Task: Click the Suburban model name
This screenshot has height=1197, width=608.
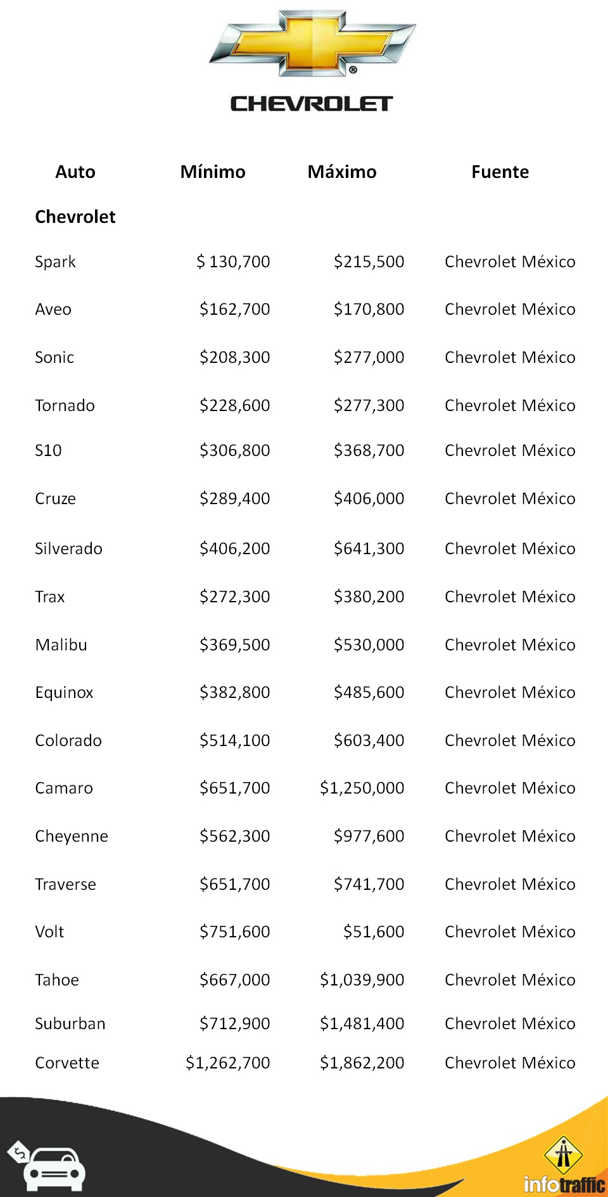Action: [70, 1024]
